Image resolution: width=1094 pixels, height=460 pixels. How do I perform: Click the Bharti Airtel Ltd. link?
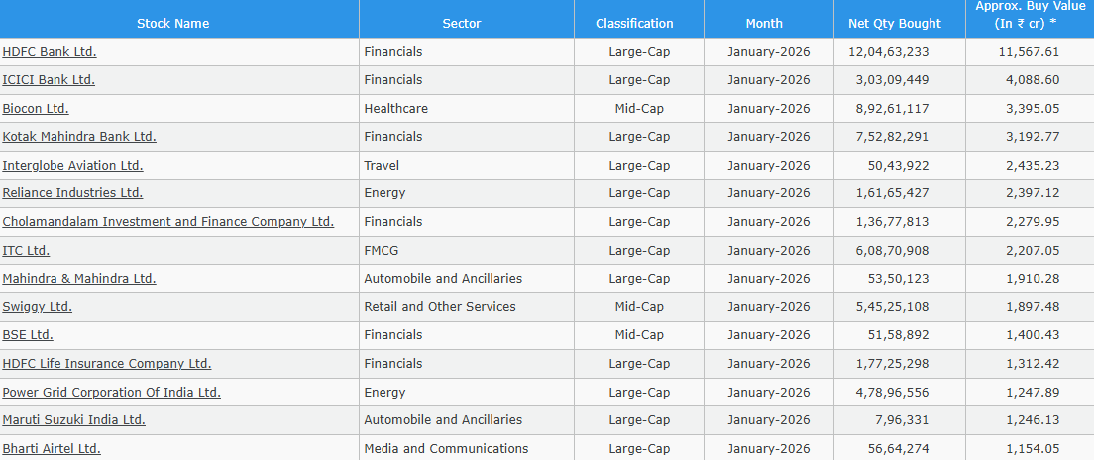(52, 449)
